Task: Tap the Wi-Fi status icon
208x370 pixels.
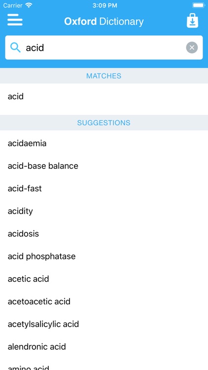Action: (x=29, y=5)
